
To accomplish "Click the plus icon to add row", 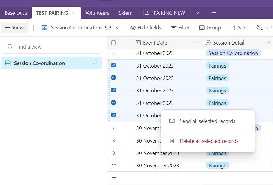I will [x=114, y=178].
